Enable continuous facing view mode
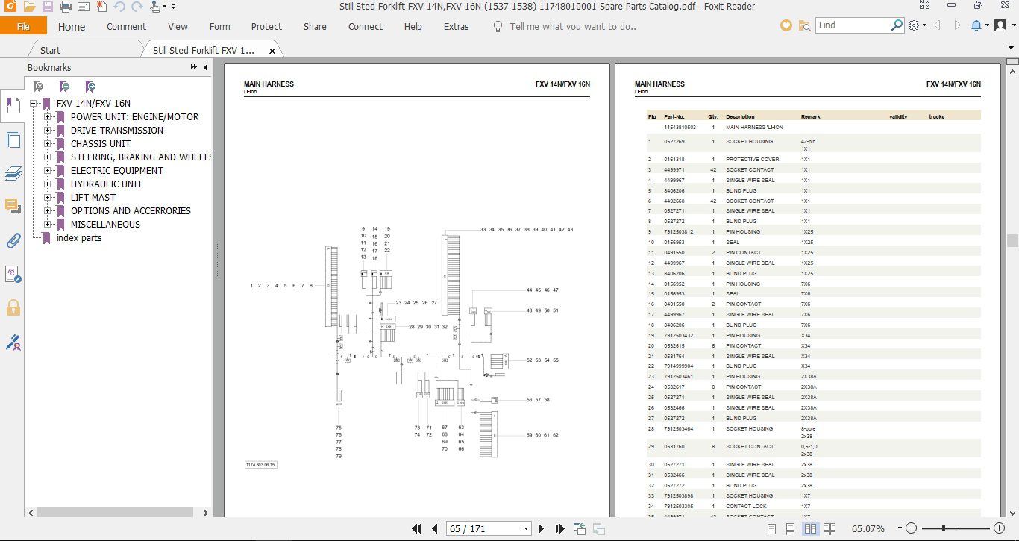The width and height of the screenshot is (1019, 541). tap(830, 529)
